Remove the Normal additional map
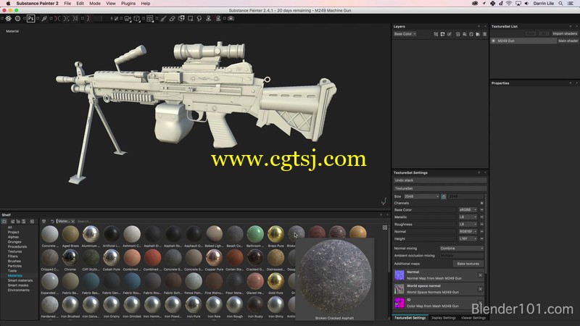580x326 pixels. tap(480, 275)
